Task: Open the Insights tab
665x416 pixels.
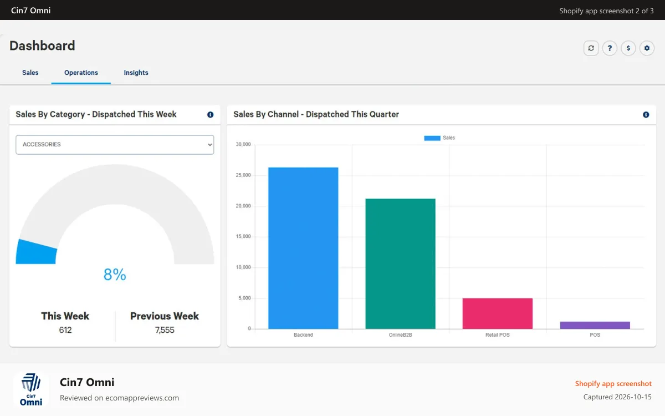Action: coord(136,73)
